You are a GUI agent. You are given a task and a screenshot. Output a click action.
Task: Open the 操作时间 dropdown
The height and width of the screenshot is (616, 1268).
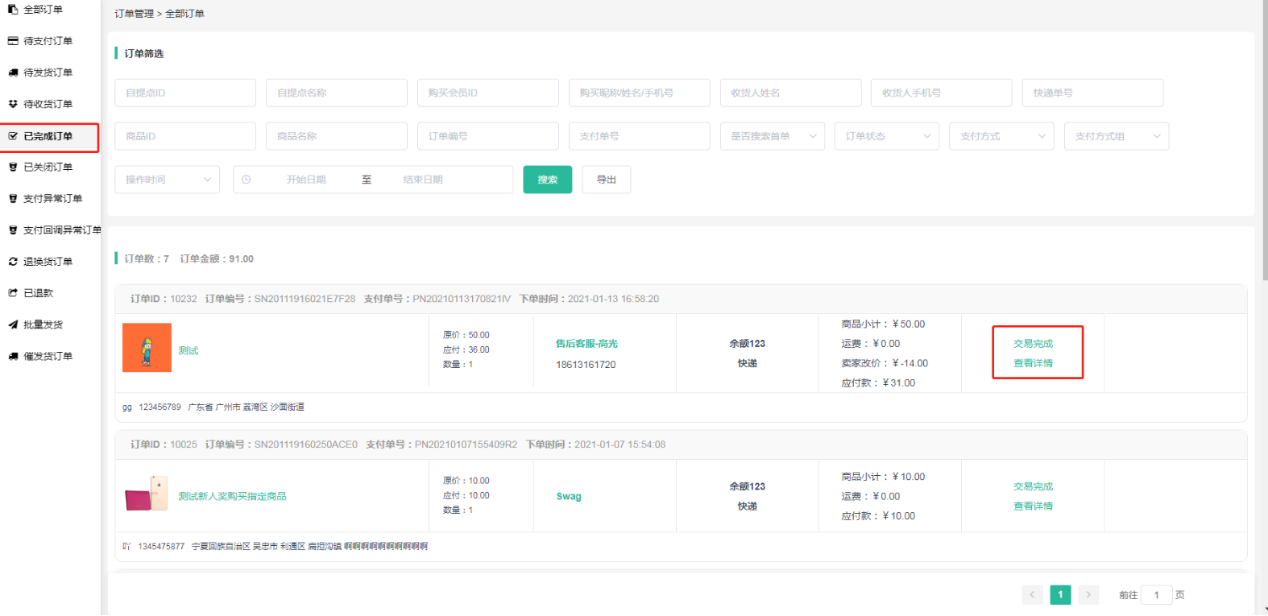(x=167, y=180)
